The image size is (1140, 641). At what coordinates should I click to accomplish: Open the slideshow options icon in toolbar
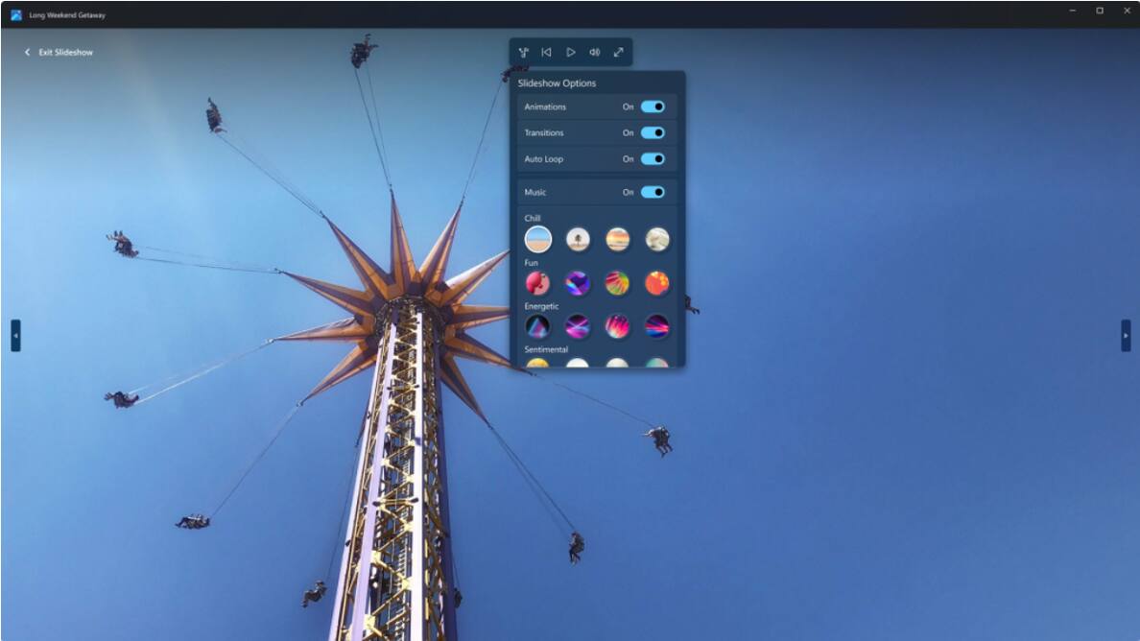(x=523, y=53)
